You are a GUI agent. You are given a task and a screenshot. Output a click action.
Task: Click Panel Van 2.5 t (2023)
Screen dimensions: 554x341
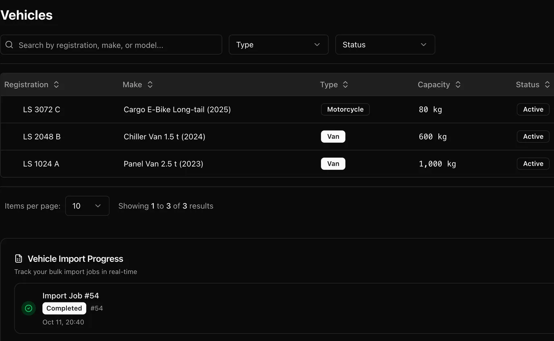click(163, 164)
